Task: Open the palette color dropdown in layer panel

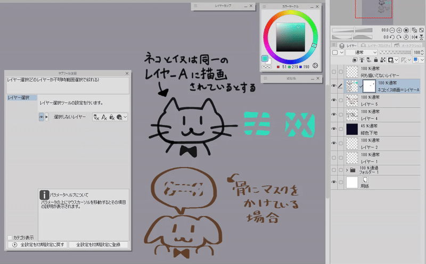Action: pyautogui.click(x=338, y=52)
